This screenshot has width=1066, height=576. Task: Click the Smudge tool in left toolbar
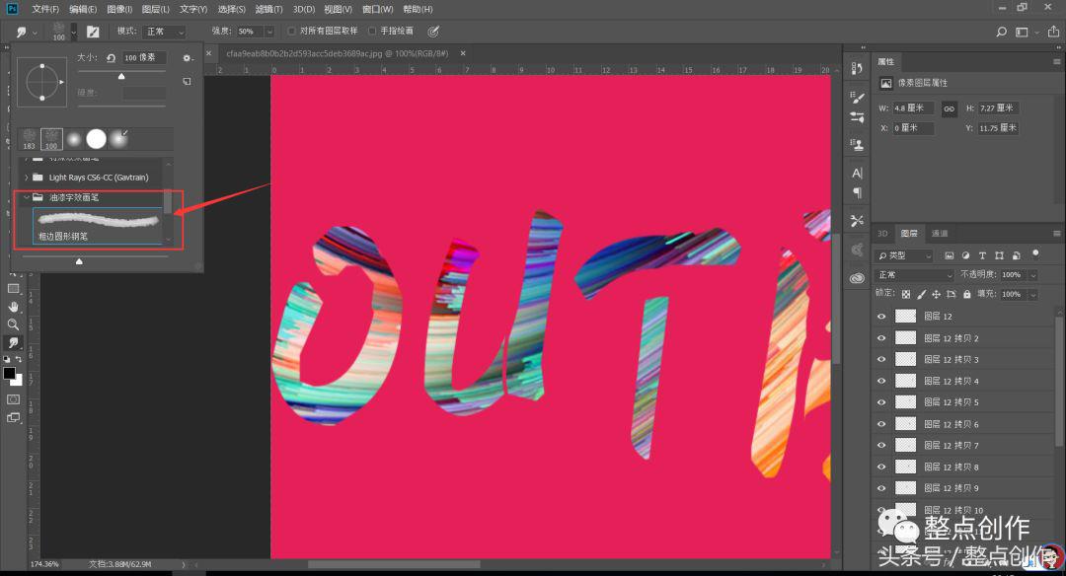(x=13, y=342)
